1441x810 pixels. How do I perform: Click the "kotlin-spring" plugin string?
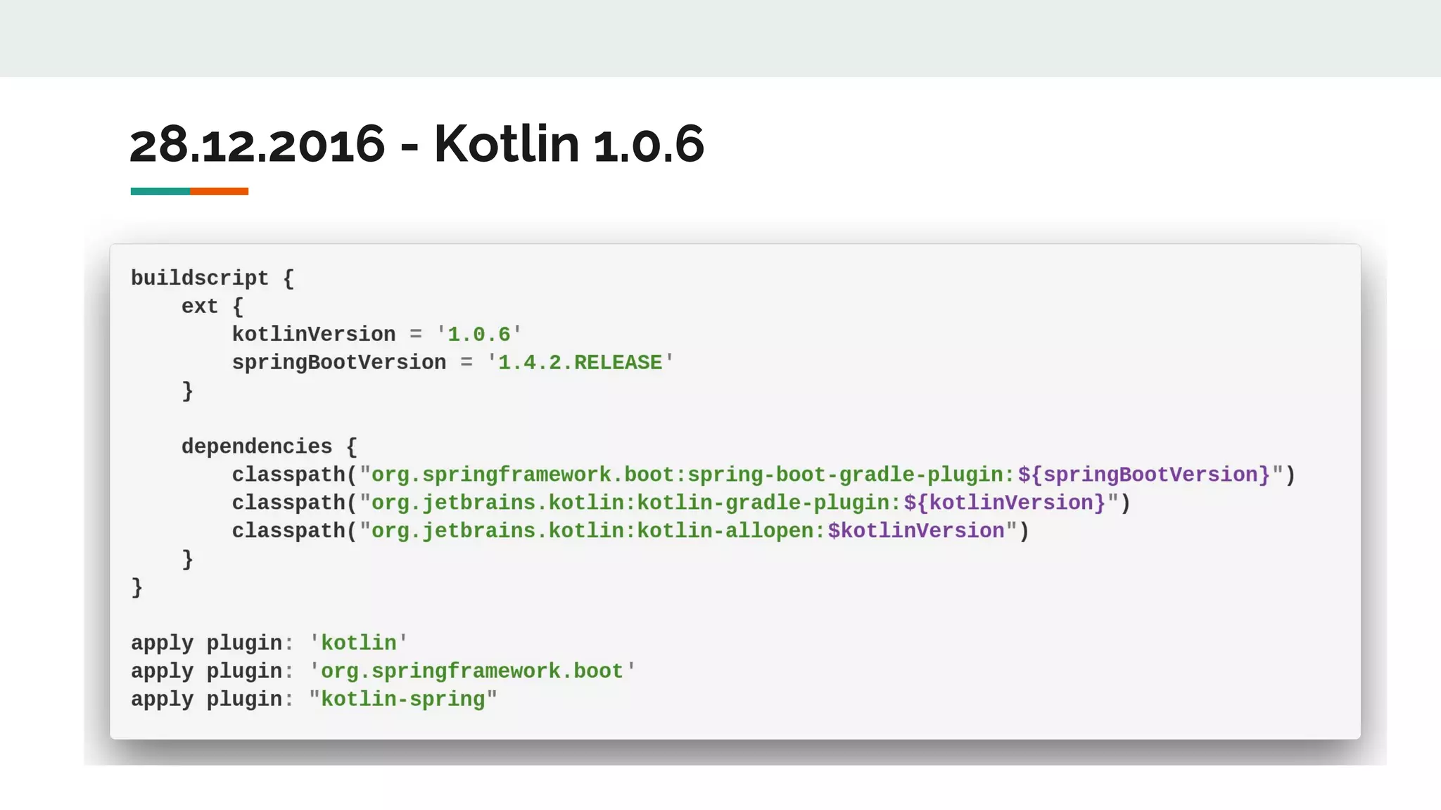[403, 700]
